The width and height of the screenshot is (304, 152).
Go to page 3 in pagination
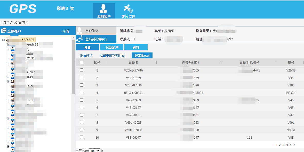pyautogui.click(x=283, y=145)
